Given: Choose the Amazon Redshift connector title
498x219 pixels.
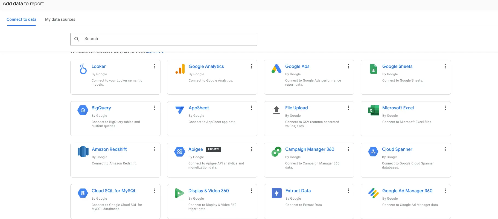Looking at the screenshot, I should (x=109, y=149).
